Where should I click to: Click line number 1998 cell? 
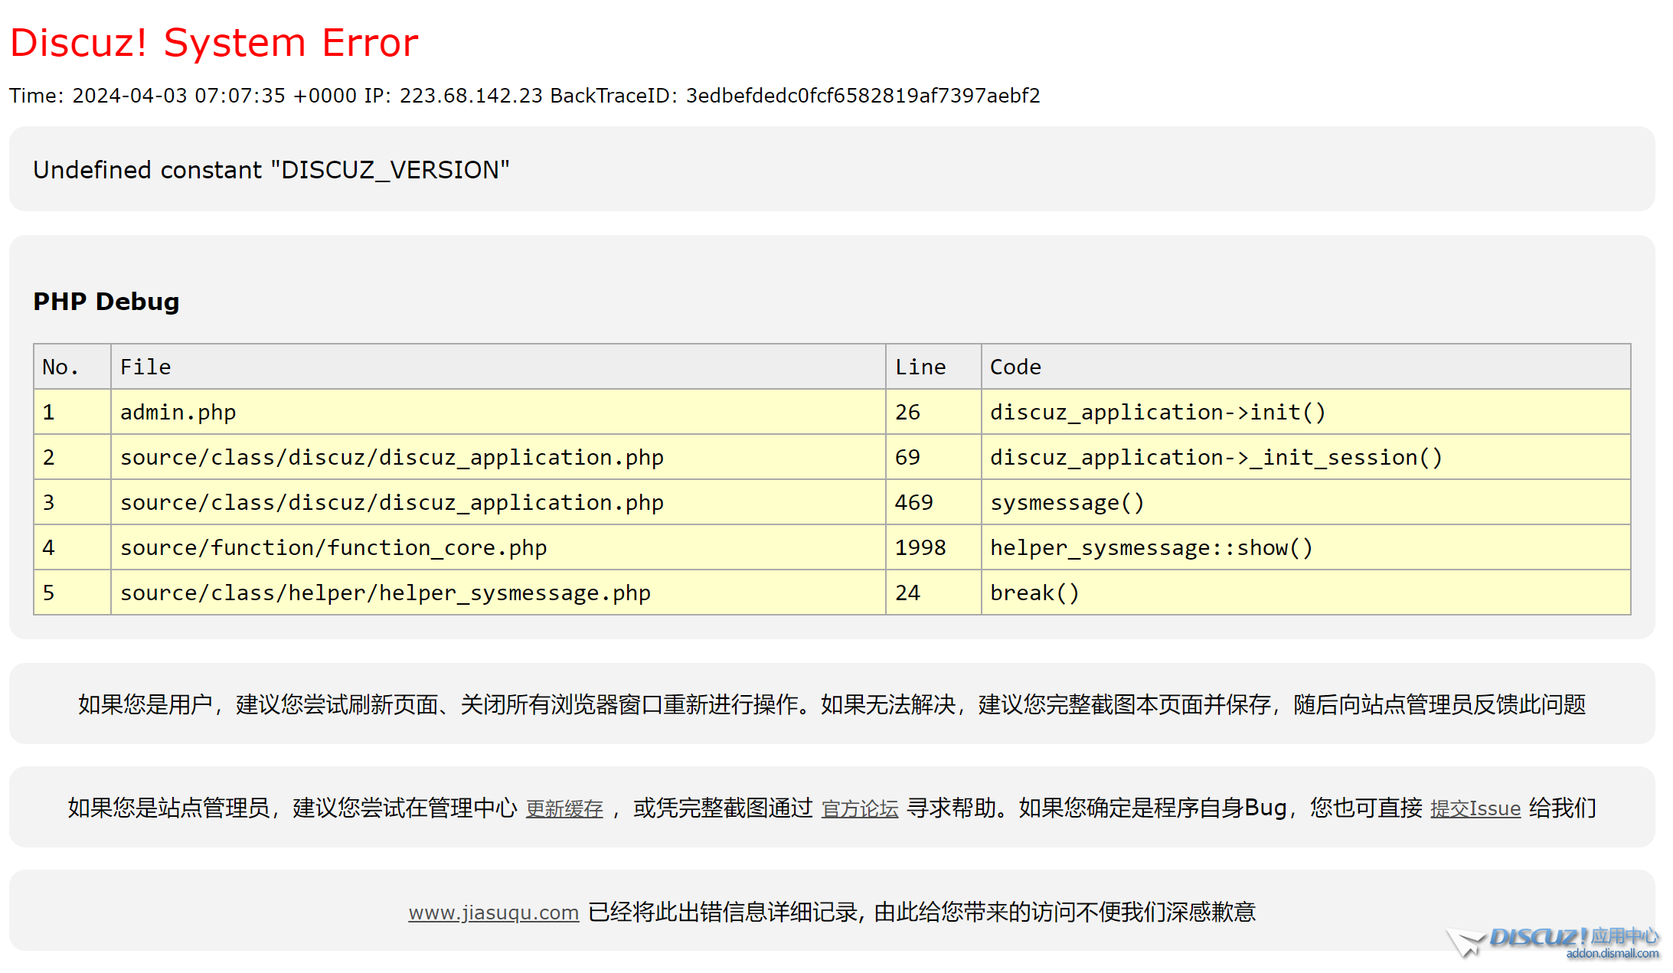tap(920, 548)
